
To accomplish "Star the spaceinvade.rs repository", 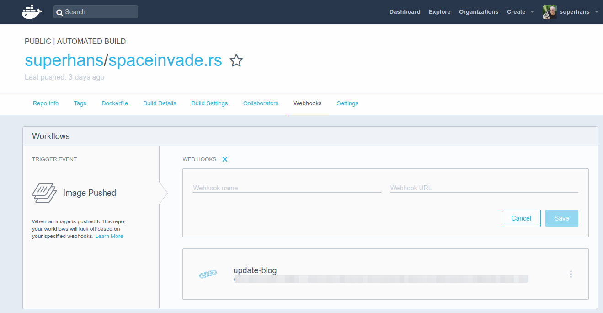I will pyautogui.click(x=236, y=60).
